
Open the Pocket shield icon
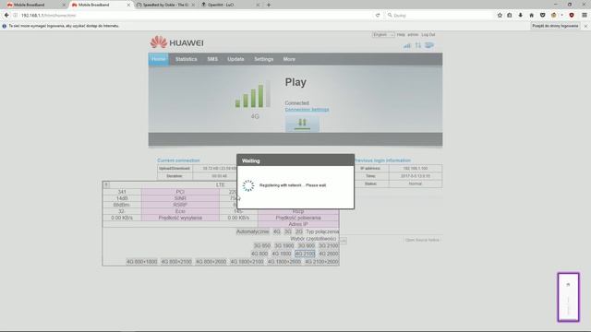[x=542, y=15]
